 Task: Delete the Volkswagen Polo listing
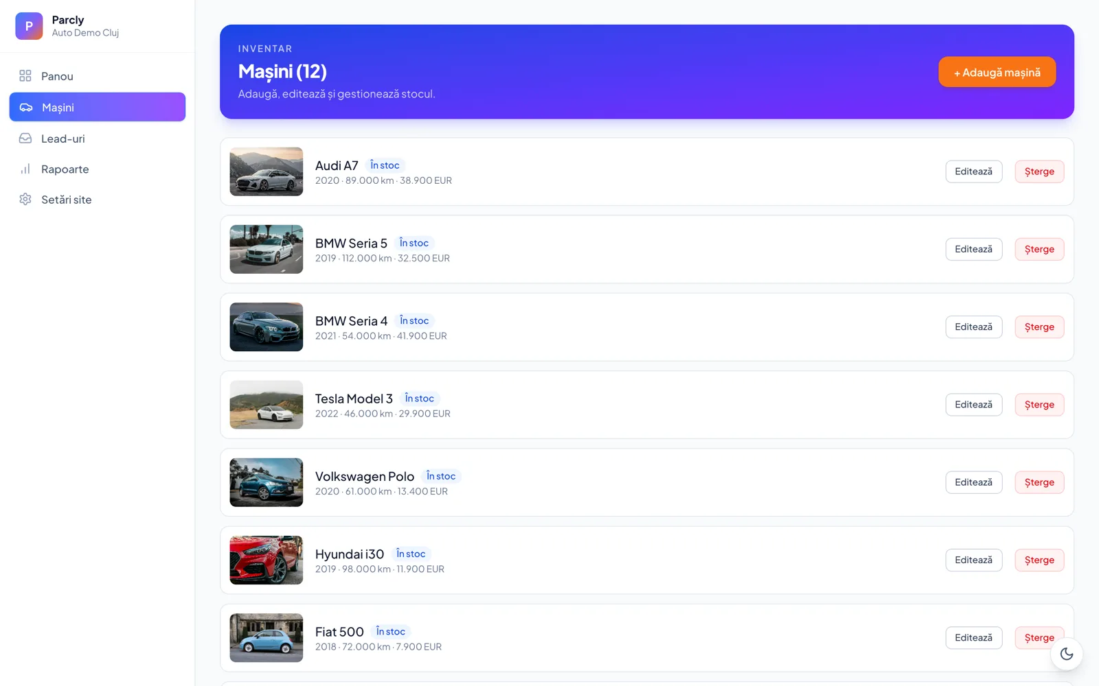[x=1039, y=482]
